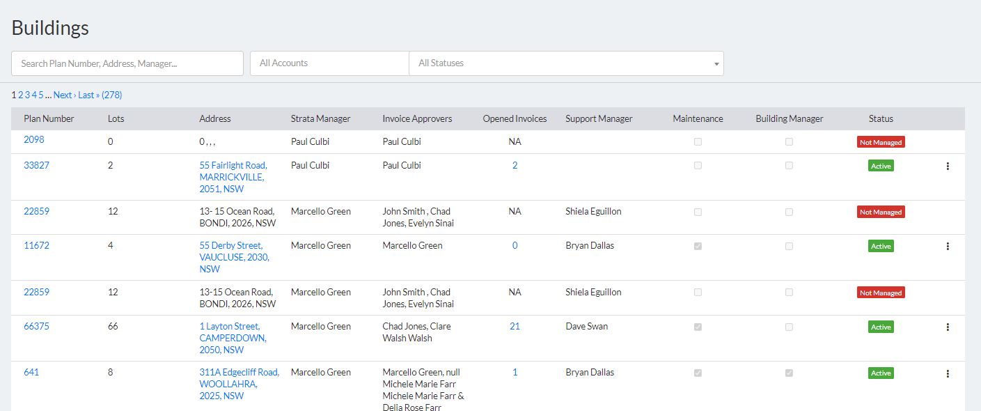Open the 55 Derby Street, Vaucluse address
Image resolution: width=981 pixels, height=411 pixels.
tap(234, 257)
